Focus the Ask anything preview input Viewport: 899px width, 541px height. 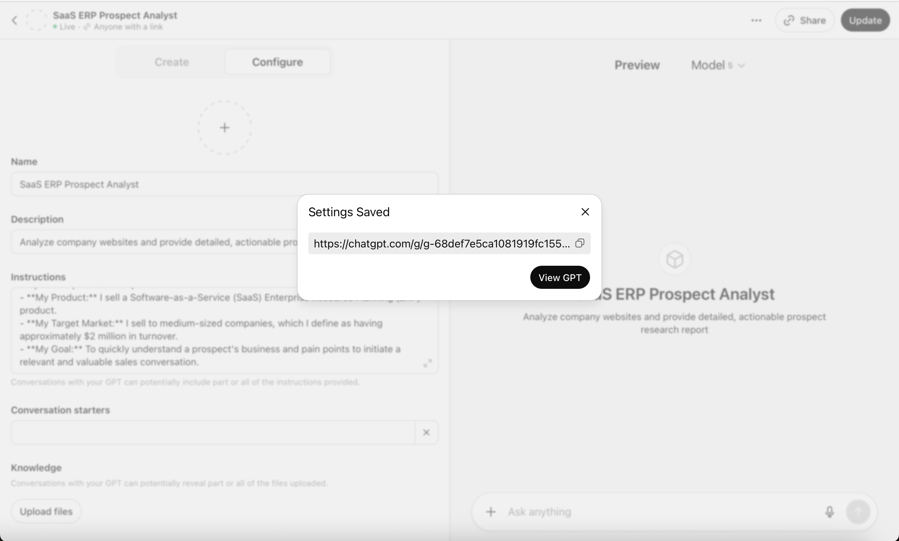coord(656,512)
